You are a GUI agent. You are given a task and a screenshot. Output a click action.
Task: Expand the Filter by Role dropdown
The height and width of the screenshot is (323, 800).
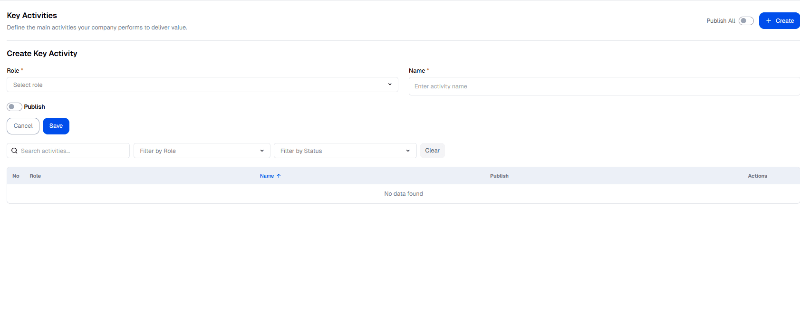(202, 151)
